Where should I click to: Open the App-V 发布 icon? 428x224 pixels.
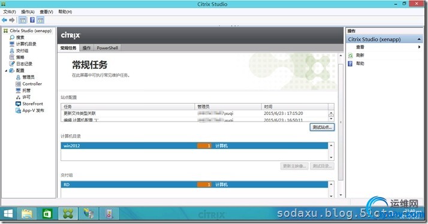[x=19, y=110]
